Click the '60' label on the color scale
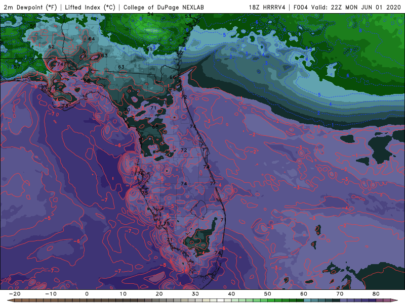This screenshot has width=405, height=303. click(304, 294)
